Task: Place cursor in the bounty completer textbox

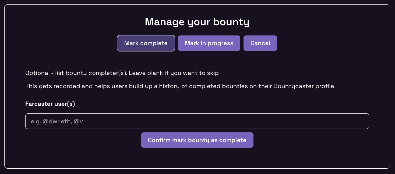Action: tap(197, 121)
